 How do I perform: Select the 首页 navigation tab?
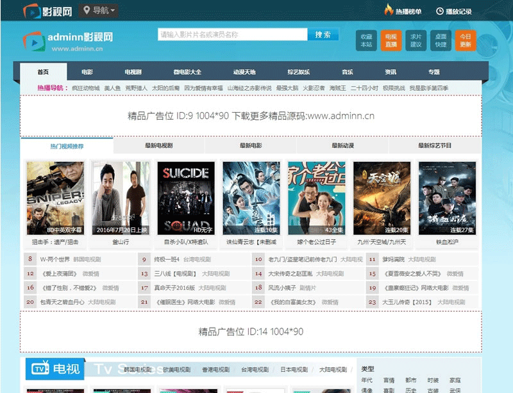pyautogui.click(x=43, y=72)
